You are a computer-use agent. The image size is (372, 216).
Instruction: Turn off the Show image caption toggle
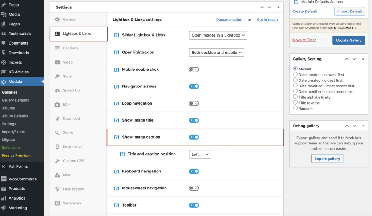(x=194, y=137)
